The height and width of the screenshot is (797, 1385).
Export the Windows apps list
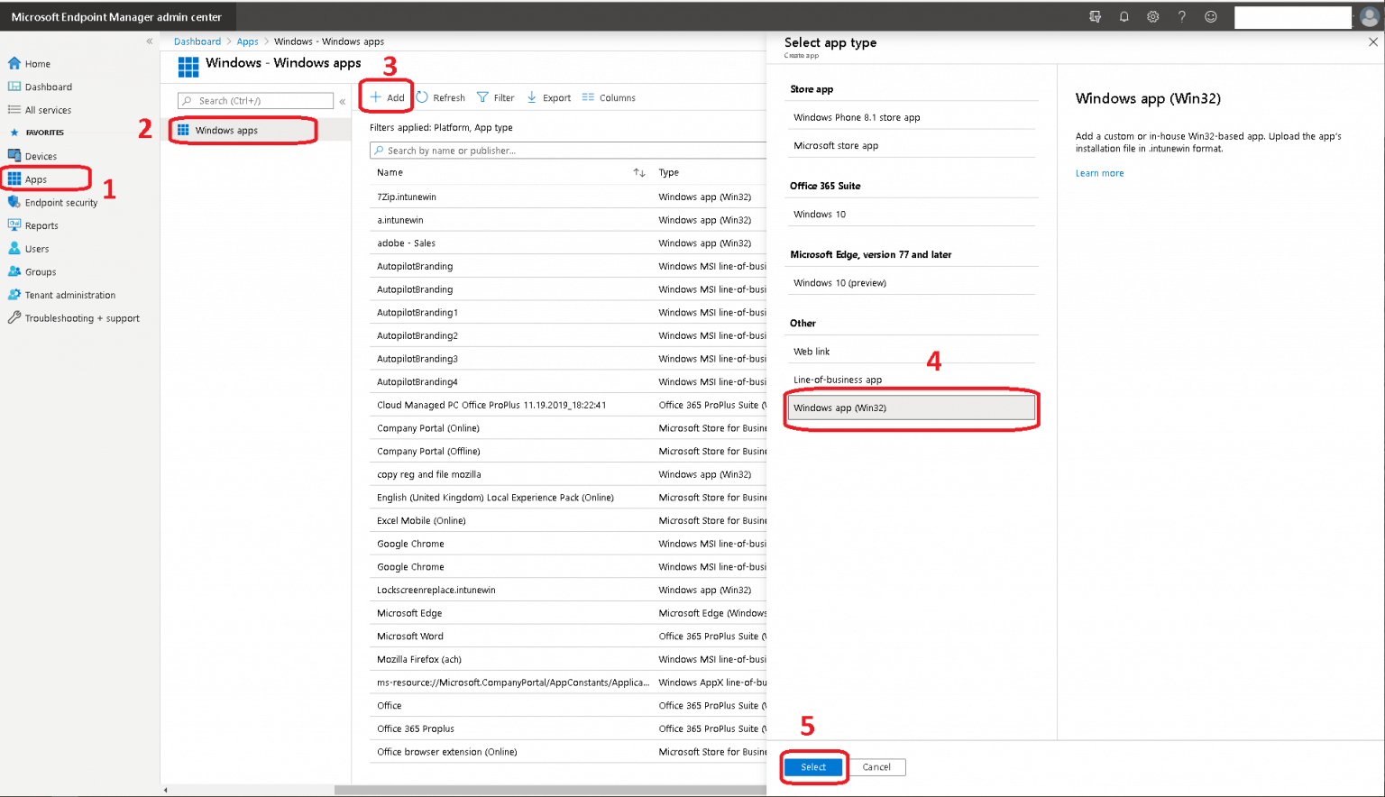pos(548,96)
